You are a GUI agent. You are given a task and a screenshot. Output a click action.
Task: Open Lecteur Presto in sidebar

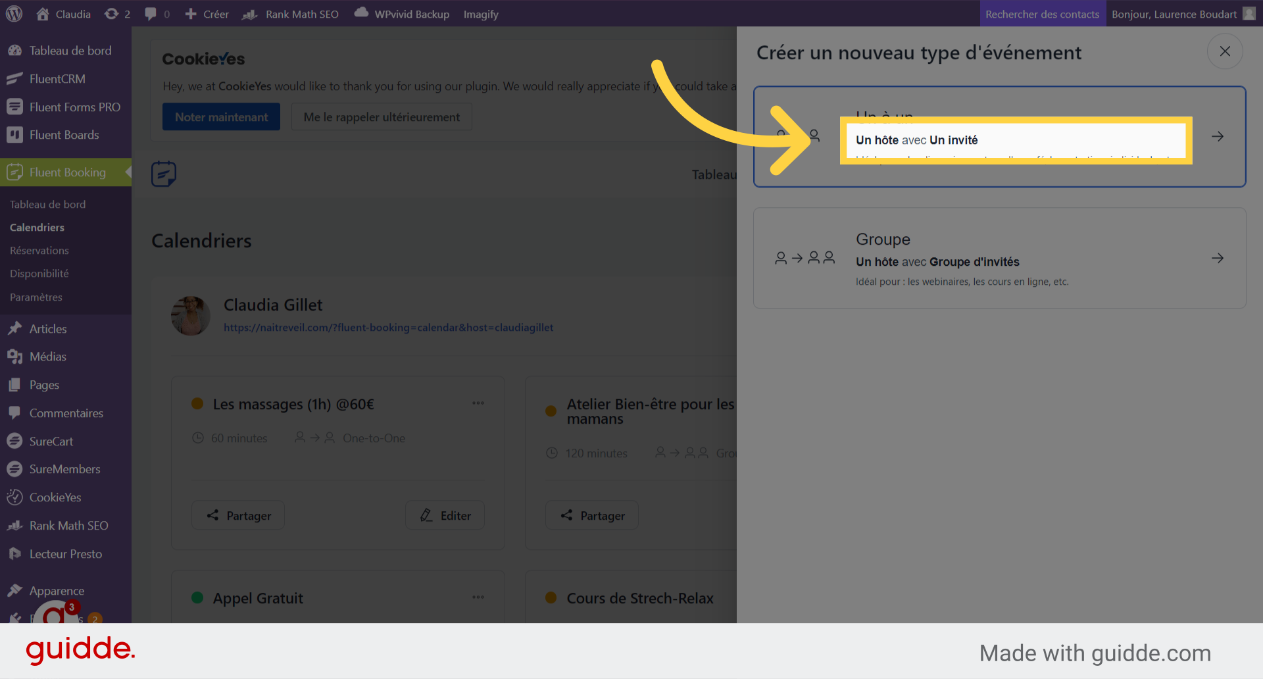(x=66, y=554)
